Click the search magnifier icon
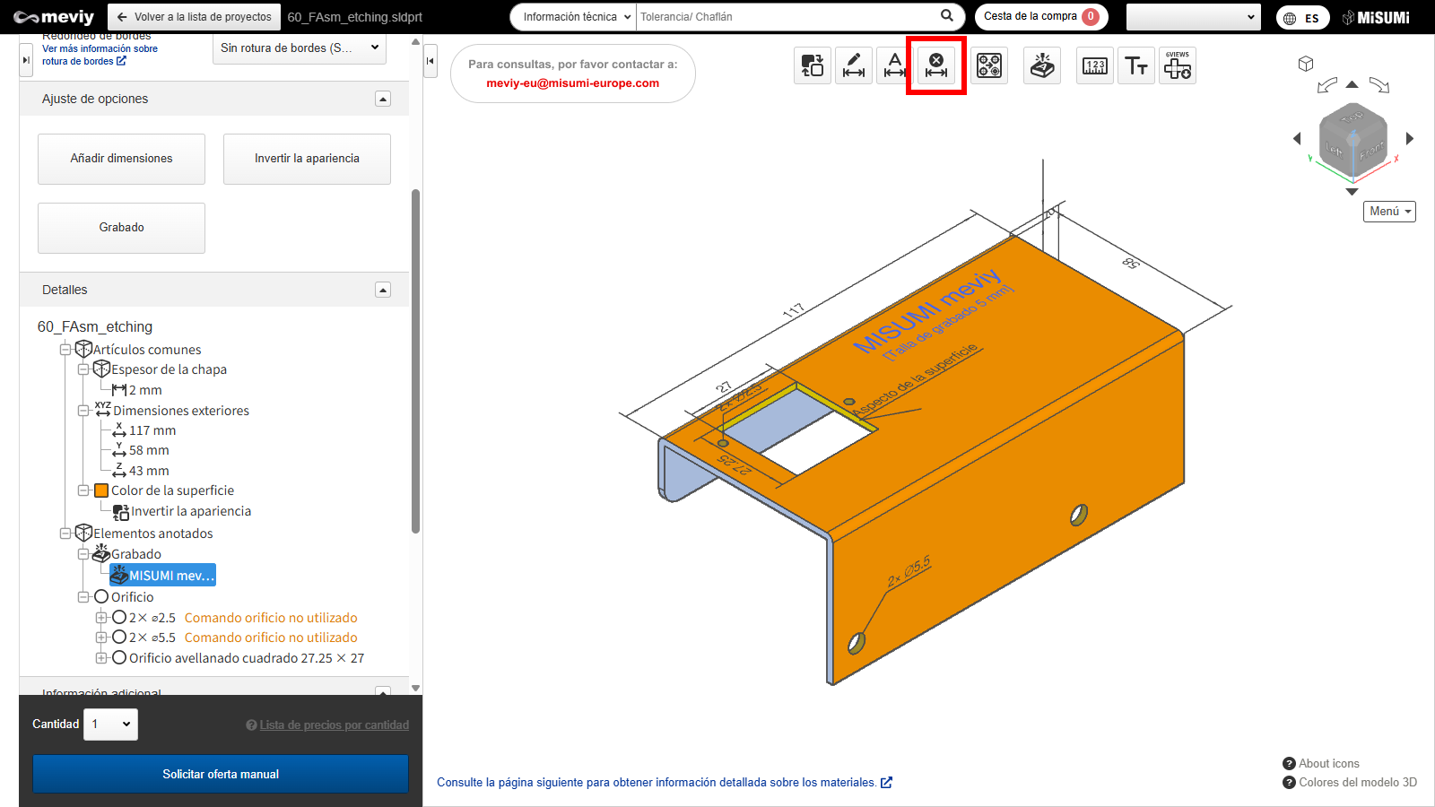 point(947,16)
